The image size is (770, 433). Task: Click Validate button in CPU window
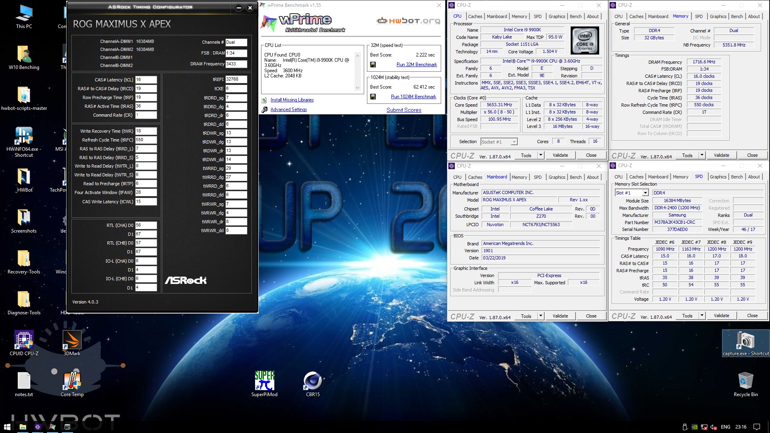560,155
